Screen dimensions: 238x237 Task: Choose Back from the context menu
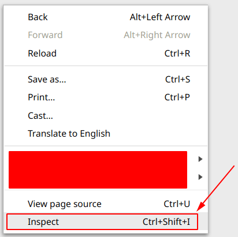click(106, 17)
